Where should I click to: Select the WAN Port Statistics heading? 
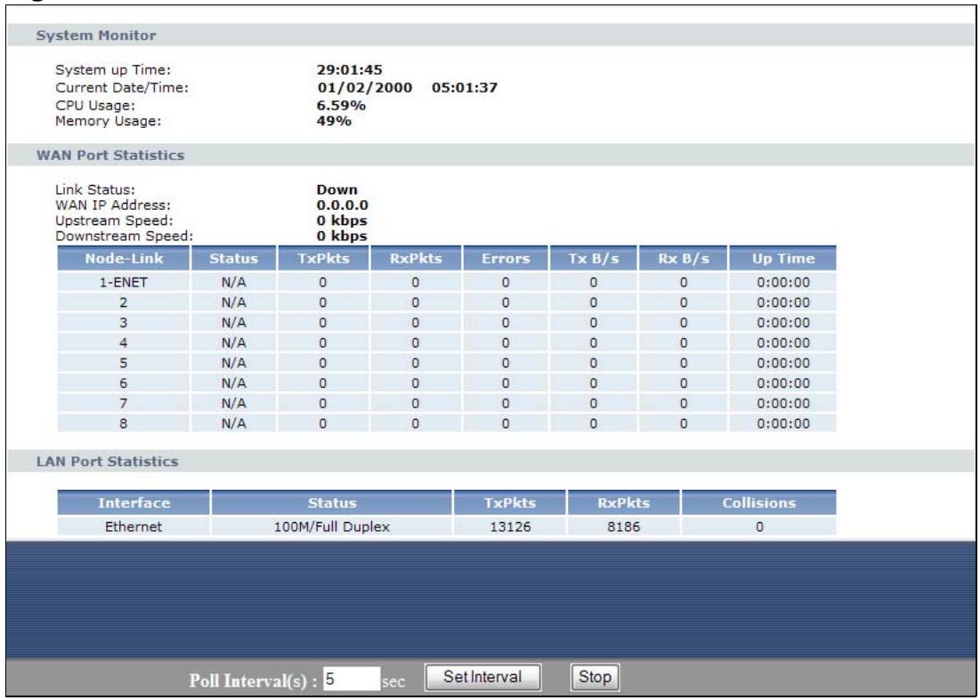110,156
